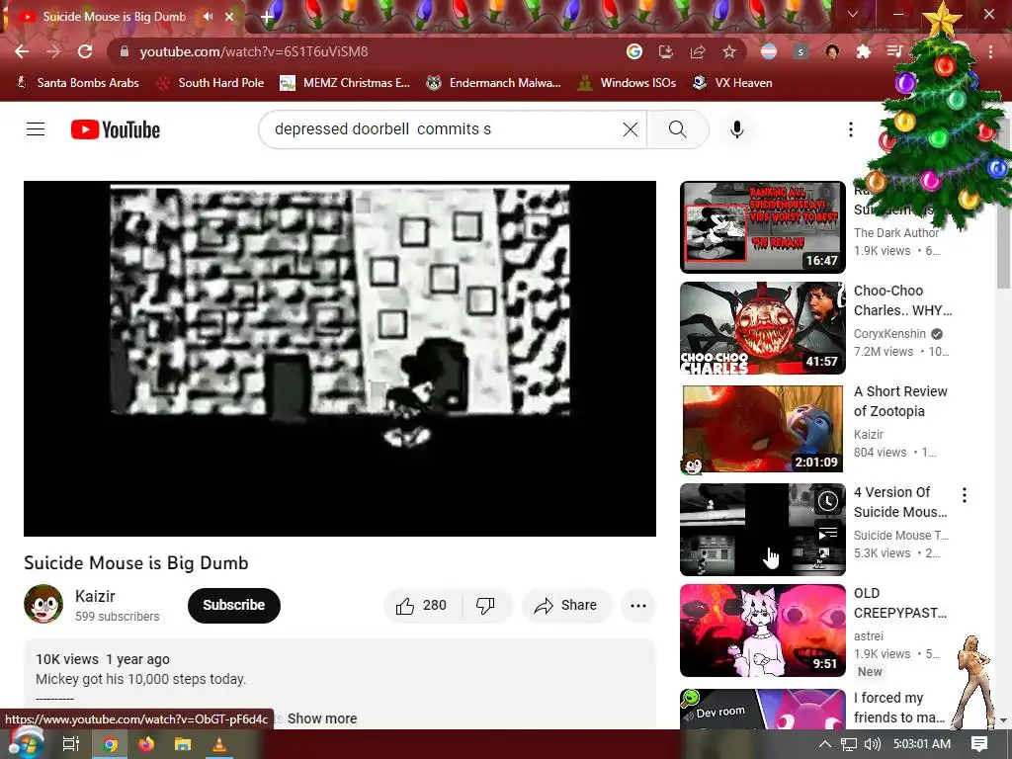Open Endermanch Malwa... bookmark
This screenshot has height=759, width=1012.
click(494, 83)
